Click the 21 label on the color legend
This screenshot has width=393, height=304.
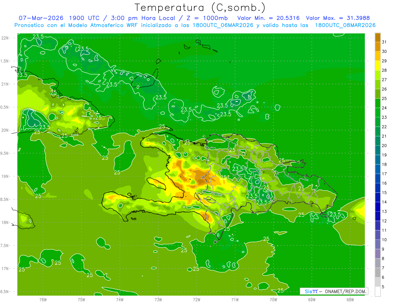point(384,136)
